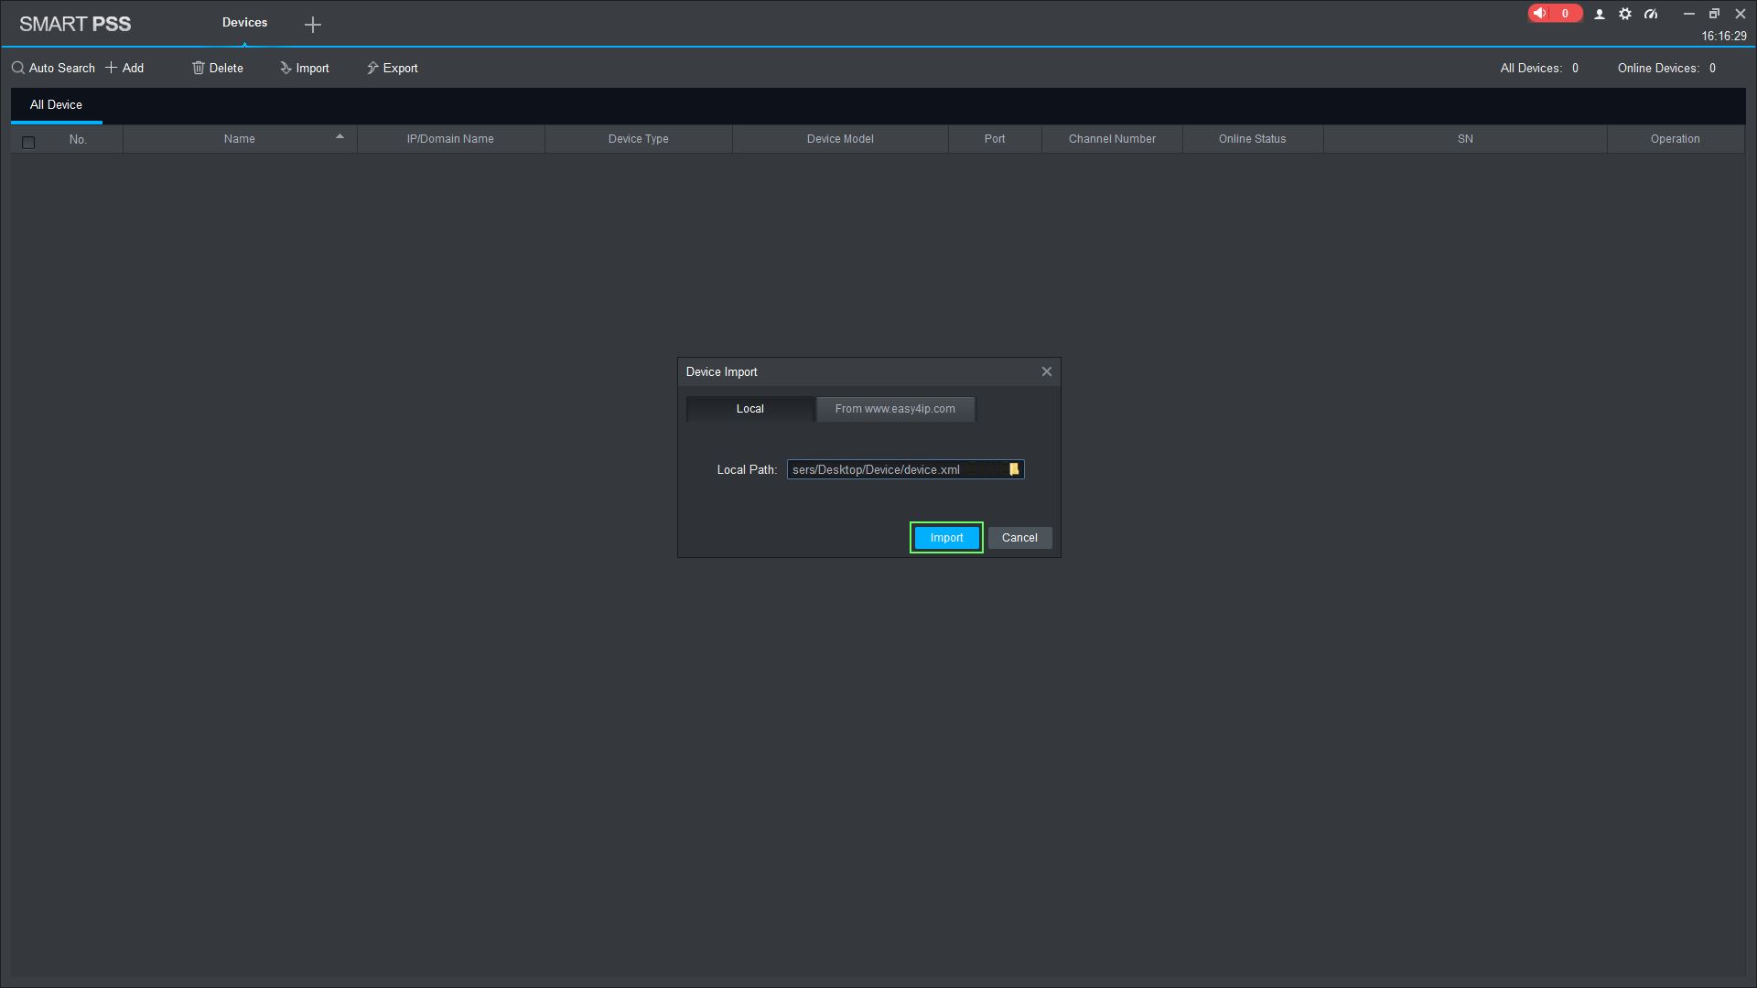The width and height of the screenshot is (1757, 988).
Task: Click the Port column header
Action: (x=995, y=139)
